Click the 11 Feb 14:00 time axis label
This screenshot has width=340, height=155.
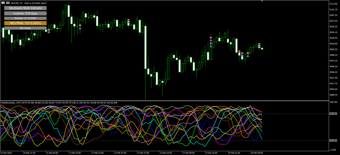(x=74, y=153)
